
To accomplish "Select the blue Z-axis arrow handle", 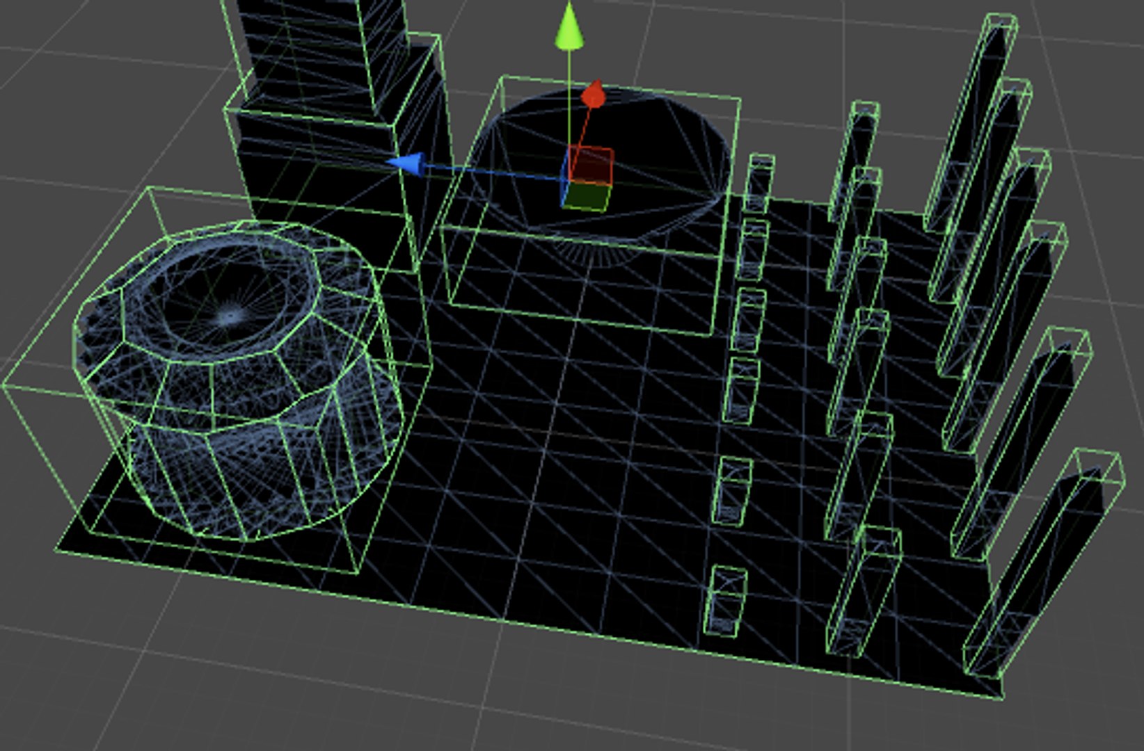I will [x=406, y=165].
